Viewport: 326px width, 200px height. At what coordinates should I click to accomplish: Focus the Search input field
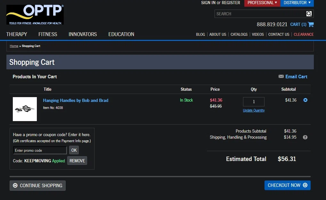point(260,14)
